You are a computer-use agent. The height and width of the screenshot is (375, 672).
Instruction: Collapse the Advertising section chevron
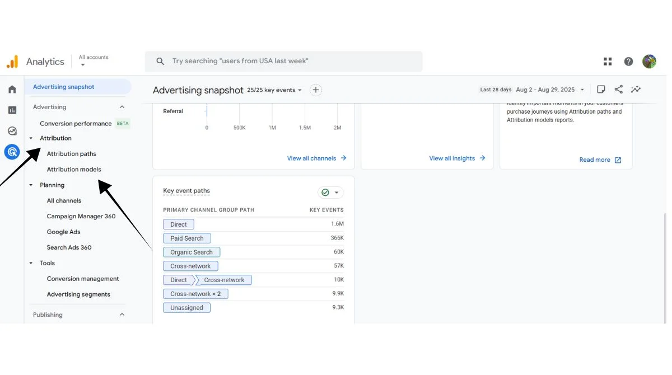pyautogui.click(x=122, y=107)
